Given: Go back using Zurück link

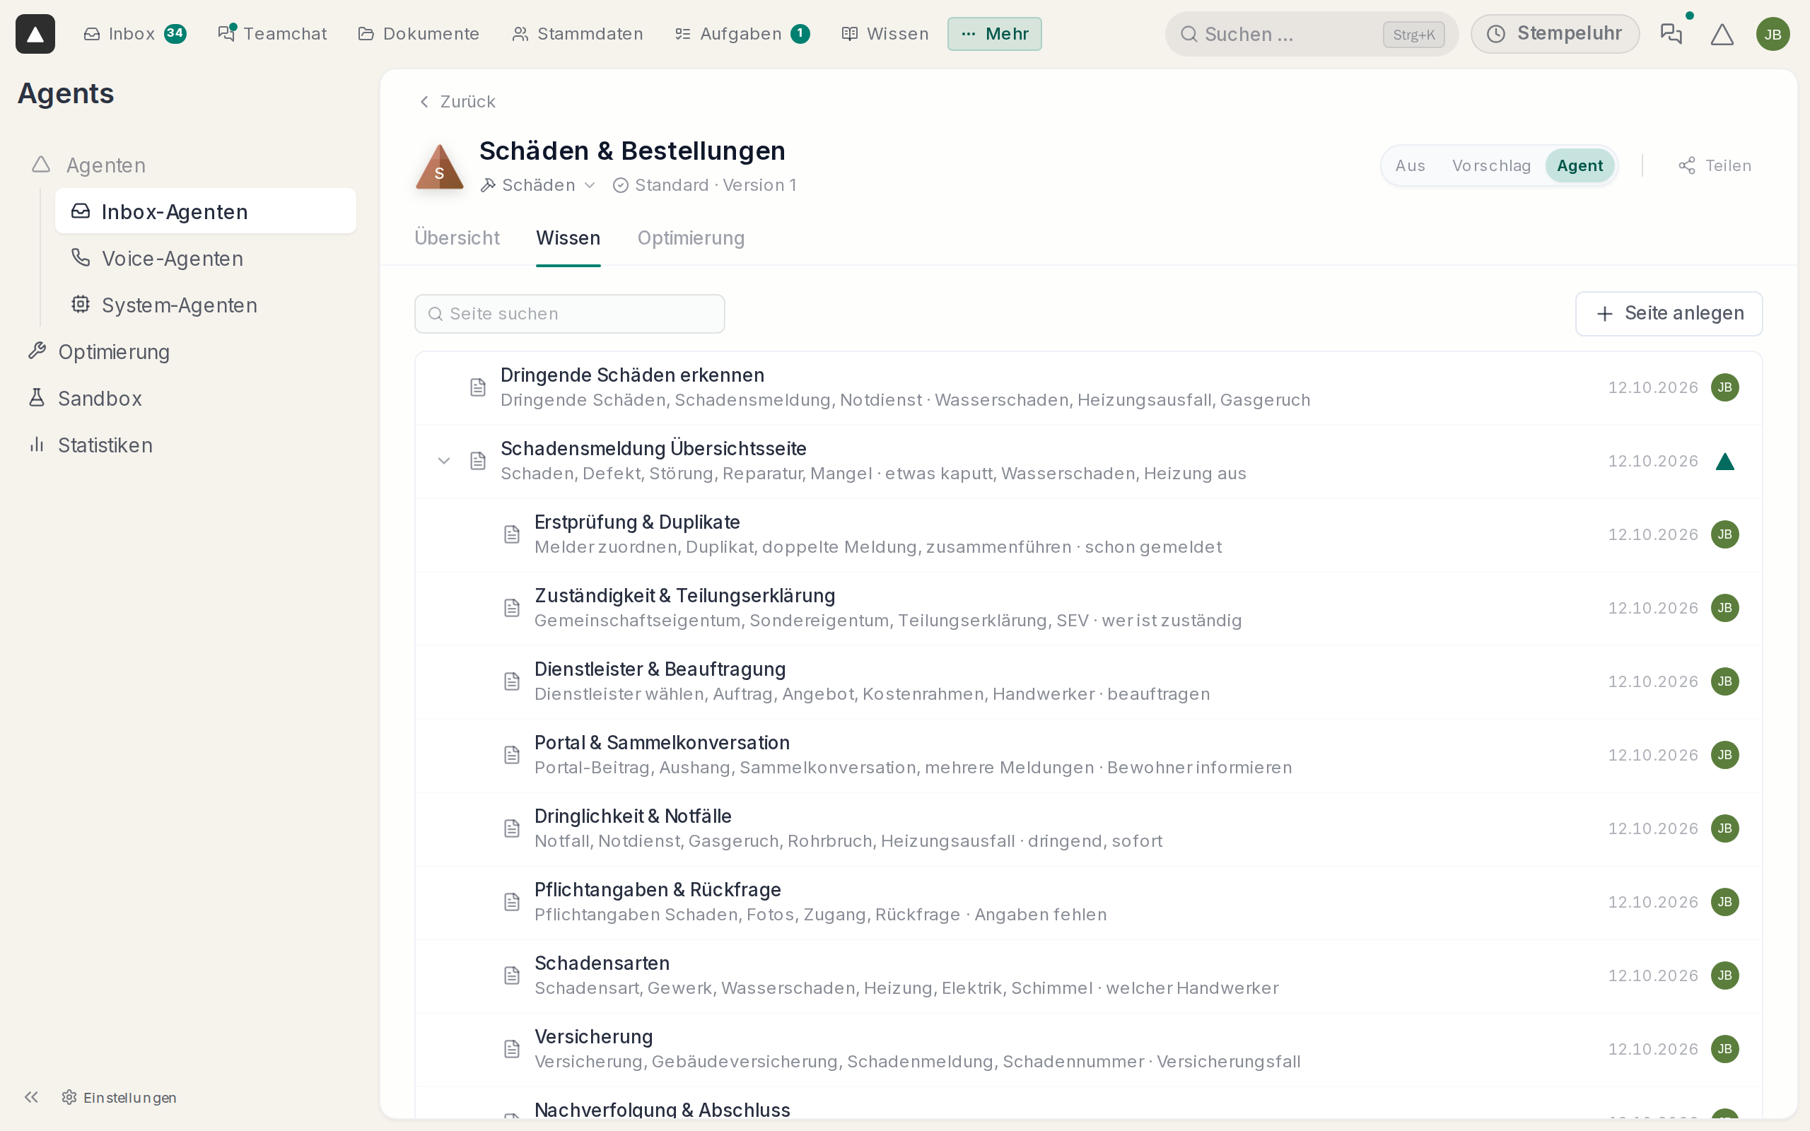Looking at the screenshot, I should point(457,102).
